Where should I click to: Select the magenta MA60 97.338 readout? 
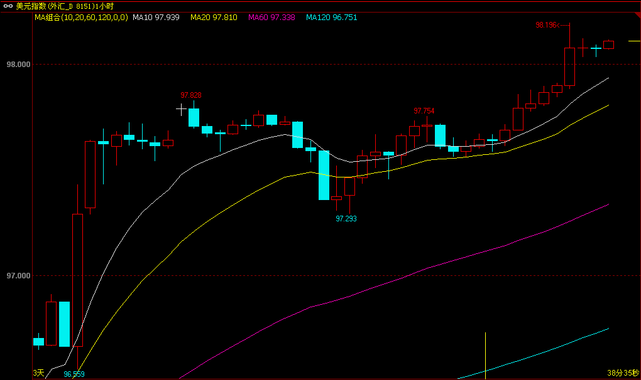pyautogui.click(x=271, y=17)
